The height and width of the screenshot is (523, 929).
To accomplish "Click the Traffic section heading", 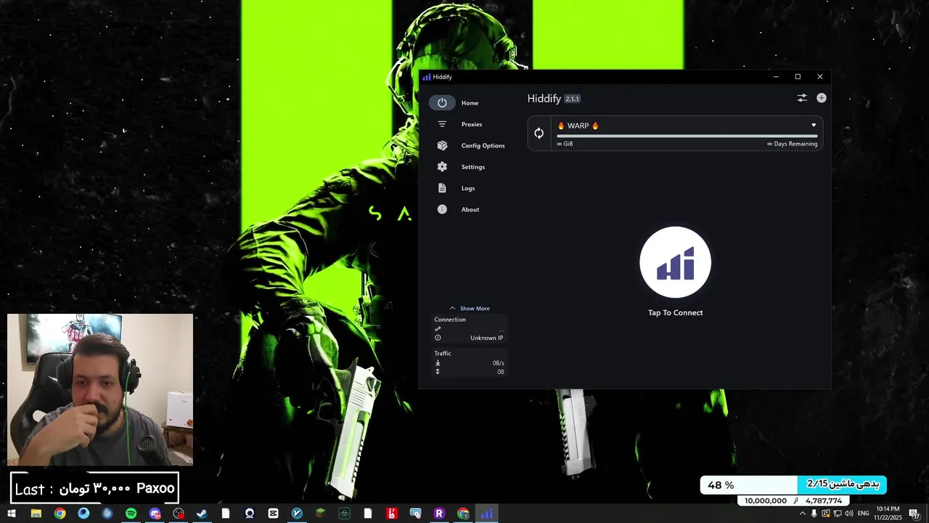I will pos(443,353).
